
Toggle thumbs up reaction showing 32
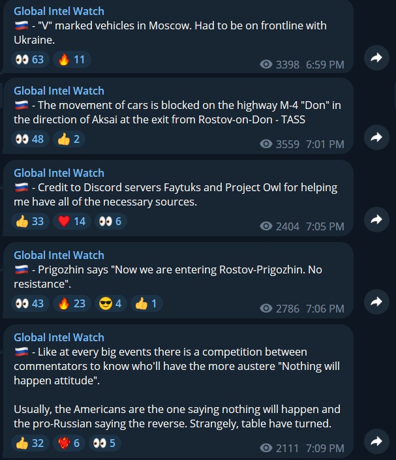click(30, 443)
